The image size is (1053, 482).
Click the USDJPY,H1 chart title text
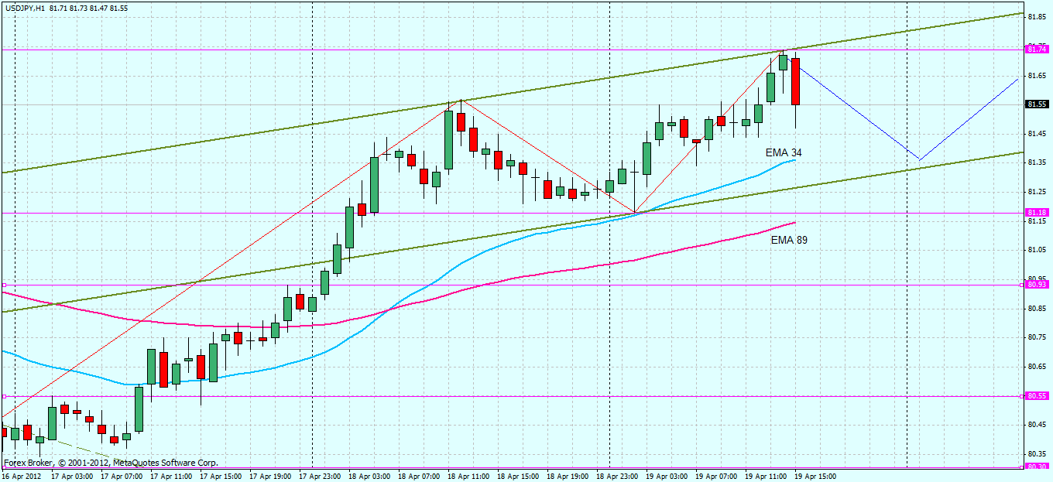point(24,7)
